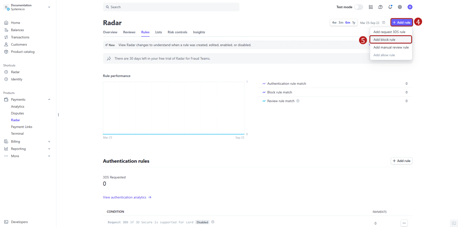Open the apps grid icon in header
Screen dimensions: 458x227
click(371, 7)
